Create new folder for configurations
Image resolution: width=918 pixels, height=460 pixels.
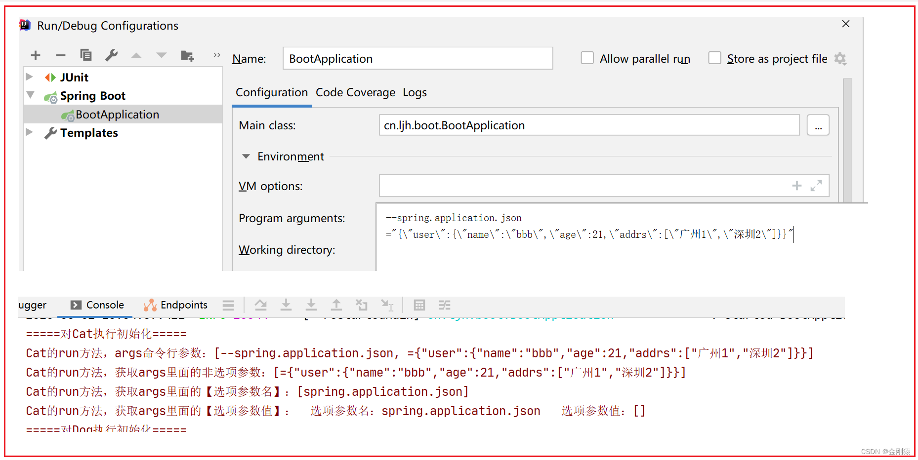tap(187, 55)
